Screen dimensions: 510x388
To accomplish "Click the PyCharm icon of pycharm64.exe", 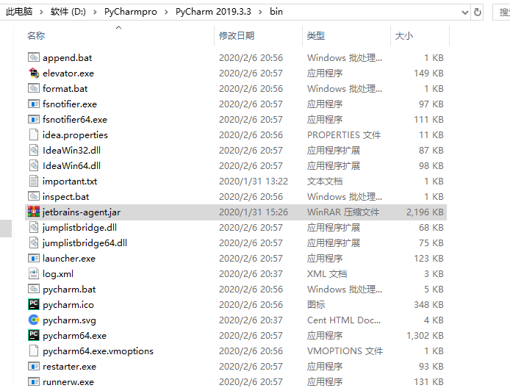I will [34, 335].
